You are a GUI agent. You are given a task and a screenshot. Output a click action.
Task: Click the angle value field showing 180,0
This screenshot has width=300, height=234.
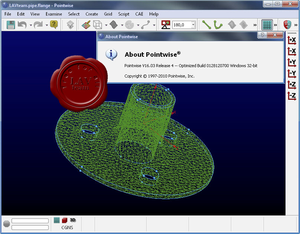pos(182,25)
